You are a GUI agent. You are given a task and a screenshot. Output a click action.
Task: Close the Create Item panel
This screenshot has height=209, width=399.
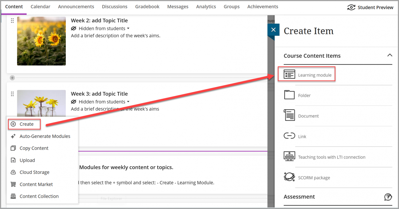[273, 30]
